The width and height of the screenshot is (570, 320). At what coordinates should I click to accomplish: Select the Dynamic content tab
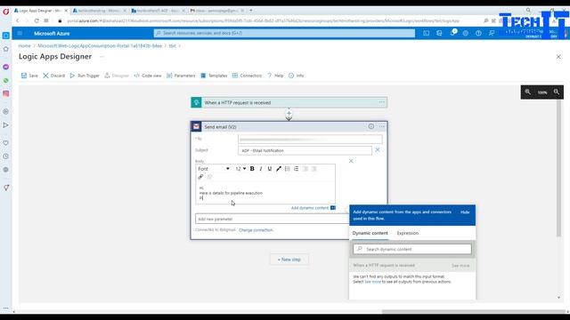pos(370,233)
